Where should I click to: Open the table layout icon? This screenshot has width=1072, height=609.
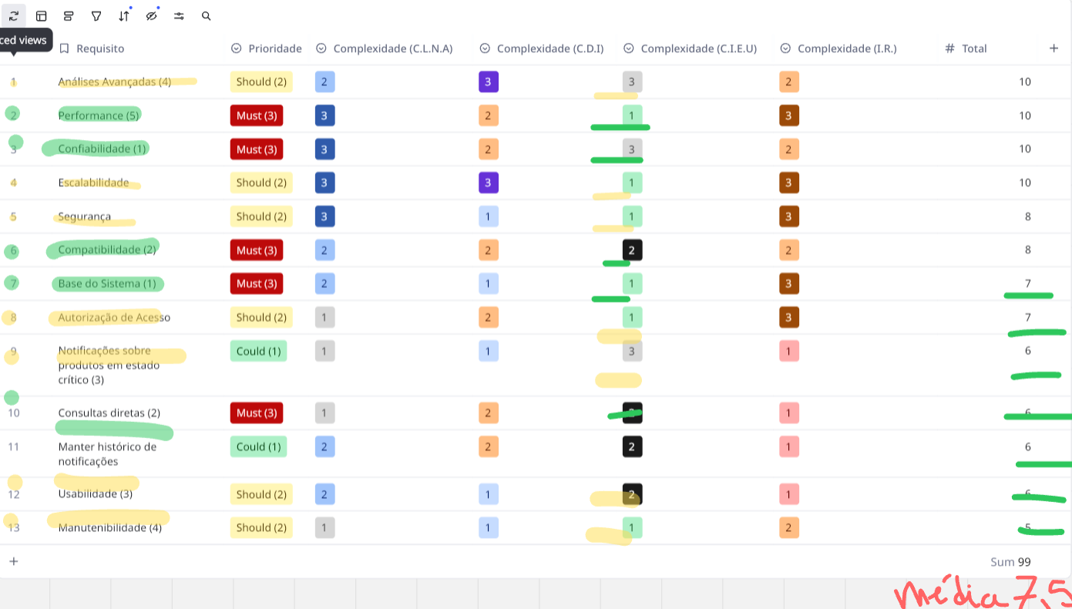pyautogui.click(x=42, y=15)
